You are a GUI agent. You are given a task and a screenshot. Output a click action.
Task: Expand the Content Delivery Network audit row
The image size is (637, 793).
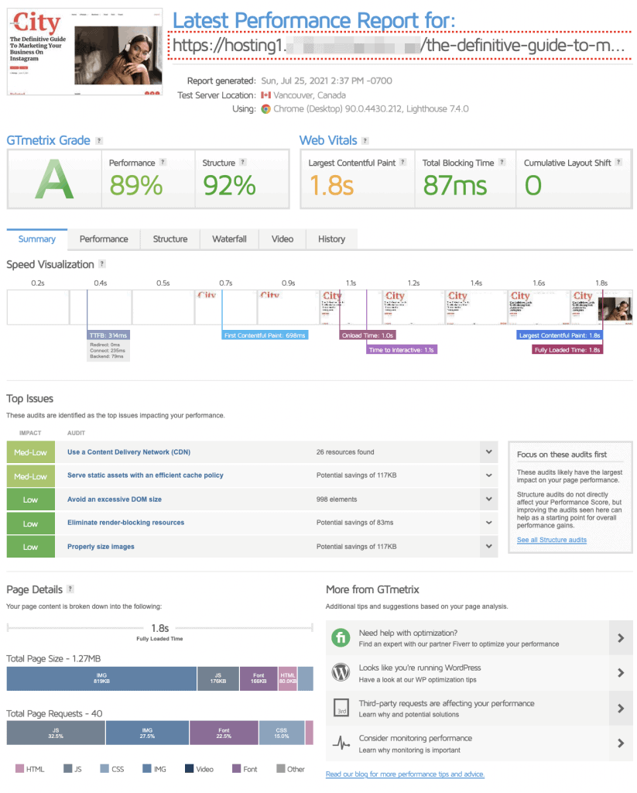tap(488, 452)
